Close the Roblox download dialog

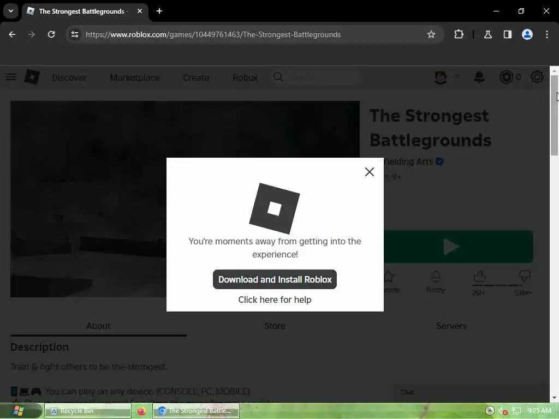coord(370,172)
